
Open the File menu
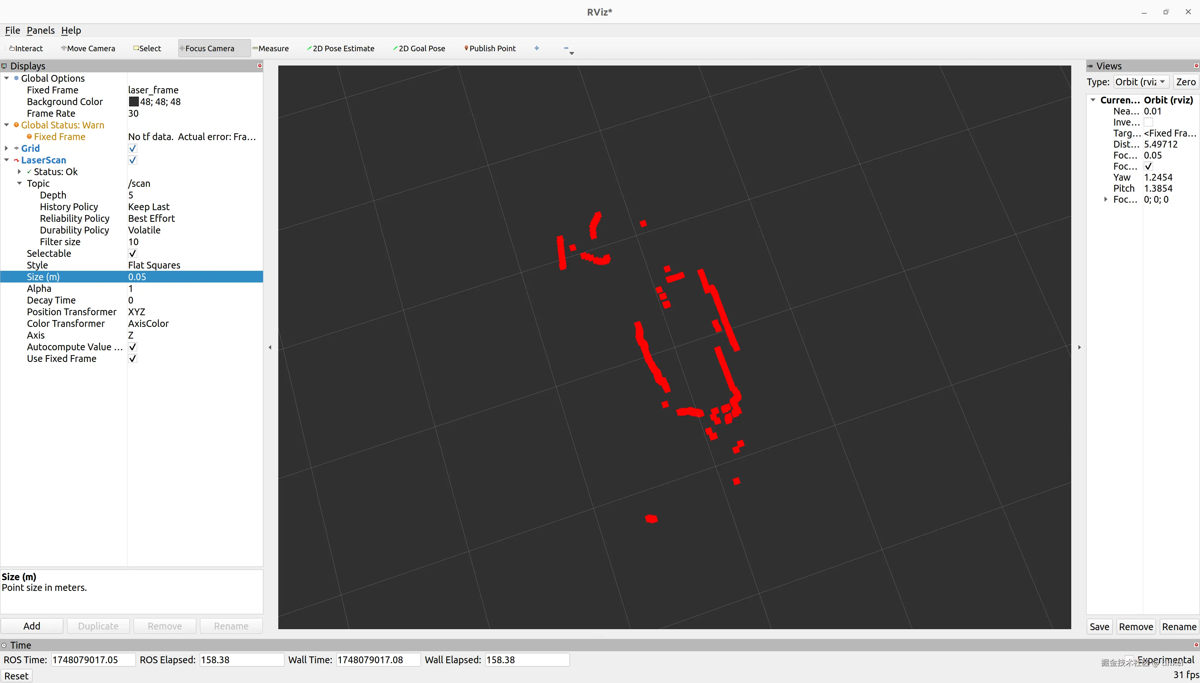coord(12,30)
